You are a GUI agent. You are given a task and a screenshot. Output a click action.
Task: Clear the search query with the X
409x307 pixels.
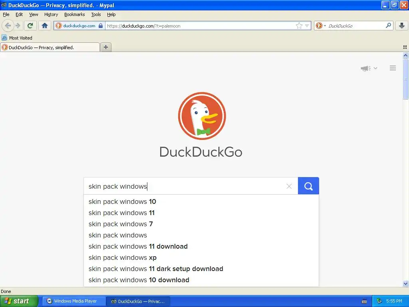tap(289, 186)
